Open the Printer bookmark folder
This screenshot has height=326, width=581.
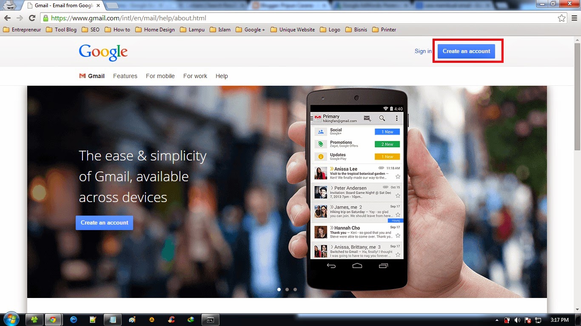[384, 30]
